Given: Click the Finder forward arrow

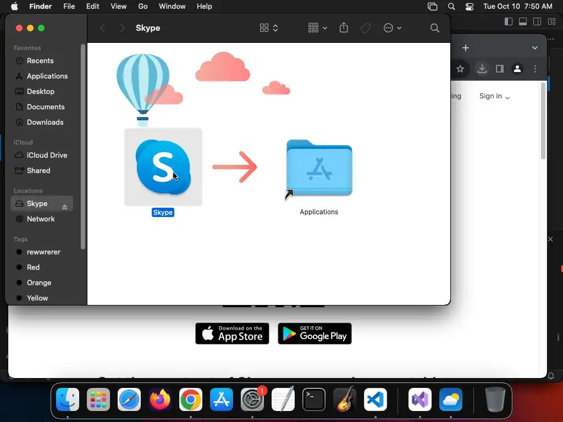Looking at the screenshot, I should [x=122, y=28].
